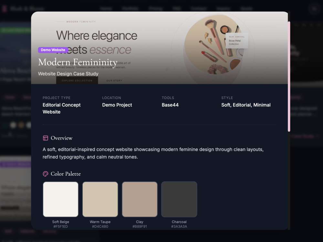Click the Soft Beige swatch name
323x242 pixels.
[x=61, y=222]
